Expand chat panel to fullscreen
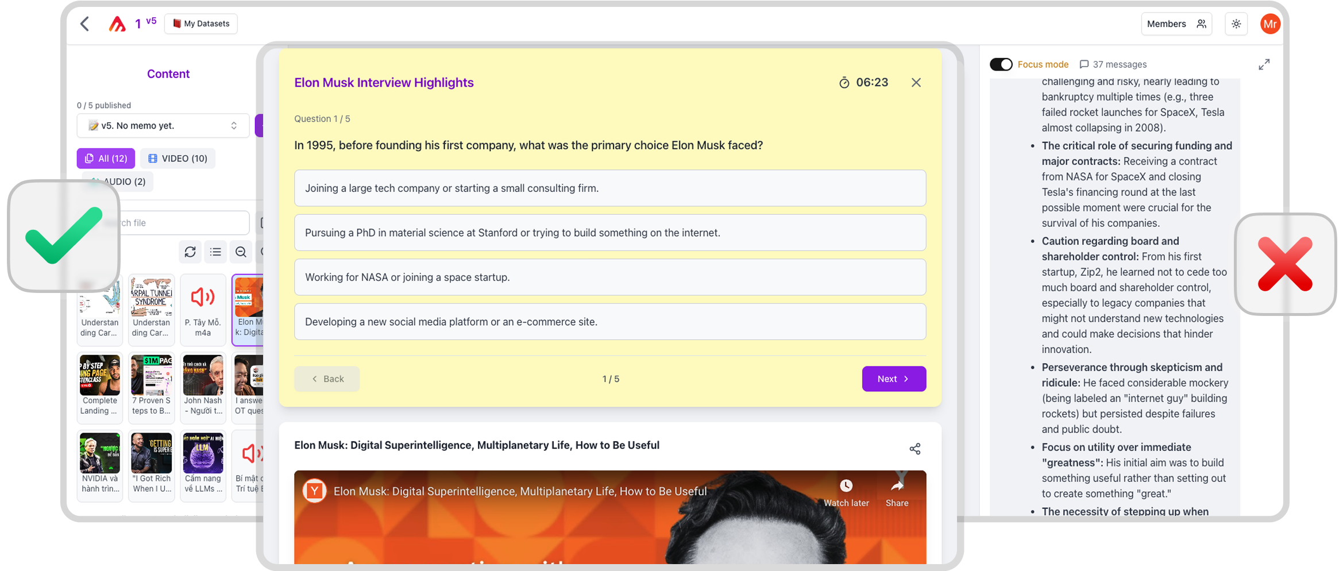Screen dimensions: 1343x571 [1264, 64]
